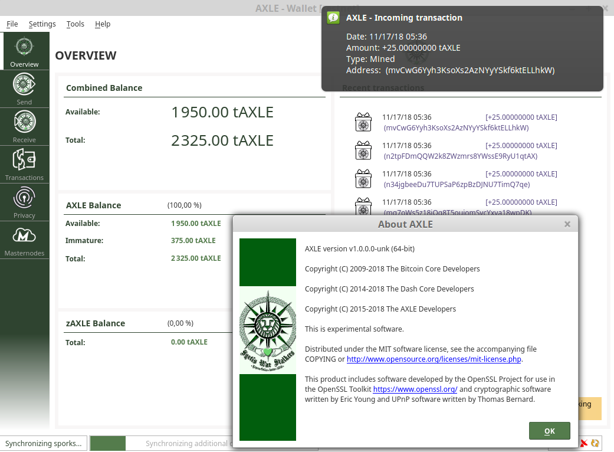This screenshot has height=452, width=614.
Task: Click the Dash Core Developers copyright line
Action: [389, 289]
